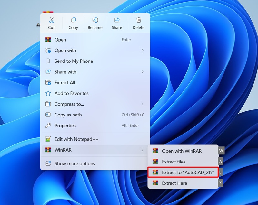This screenshot has height=205, width=258.
Task: Click Open with WinRAR entry
Action: click(182, 151)
